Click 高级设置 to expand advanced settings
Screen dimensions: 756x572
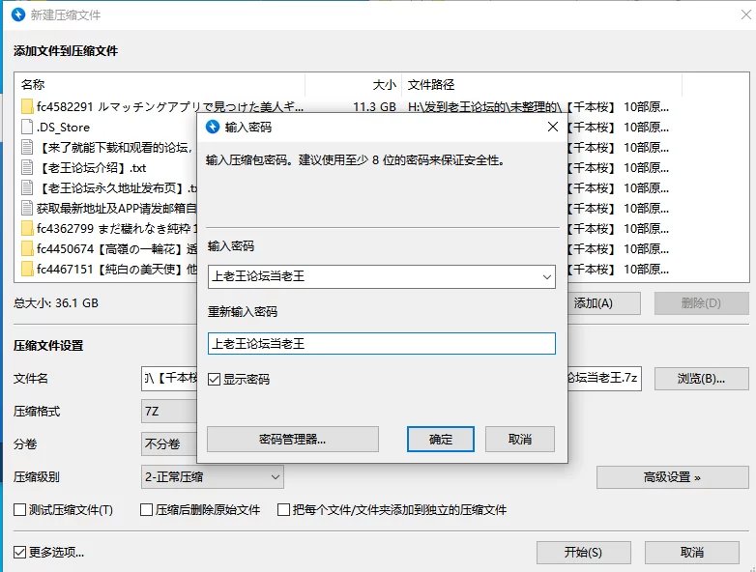(x=672, y=476)
